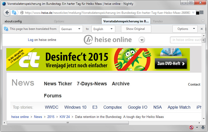The width and height of the screenshot is (208, 132).
Task: Select the Vorratsdatenspeicherung tab
Action: click(x=126, y=21)
